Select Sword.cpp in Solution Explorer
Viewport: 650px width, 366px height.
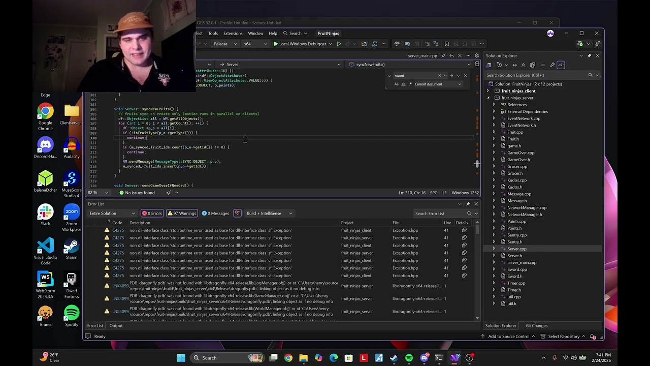coord(517,269)
